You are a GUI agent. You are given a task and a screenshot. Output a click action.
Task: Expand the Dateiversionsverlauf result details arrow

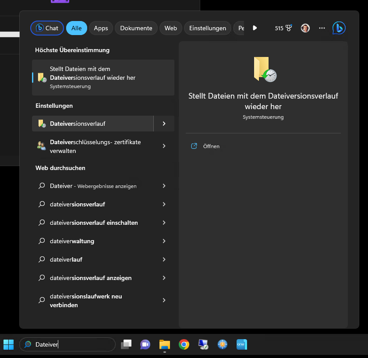pyautogui.click(x=164, y=124)
